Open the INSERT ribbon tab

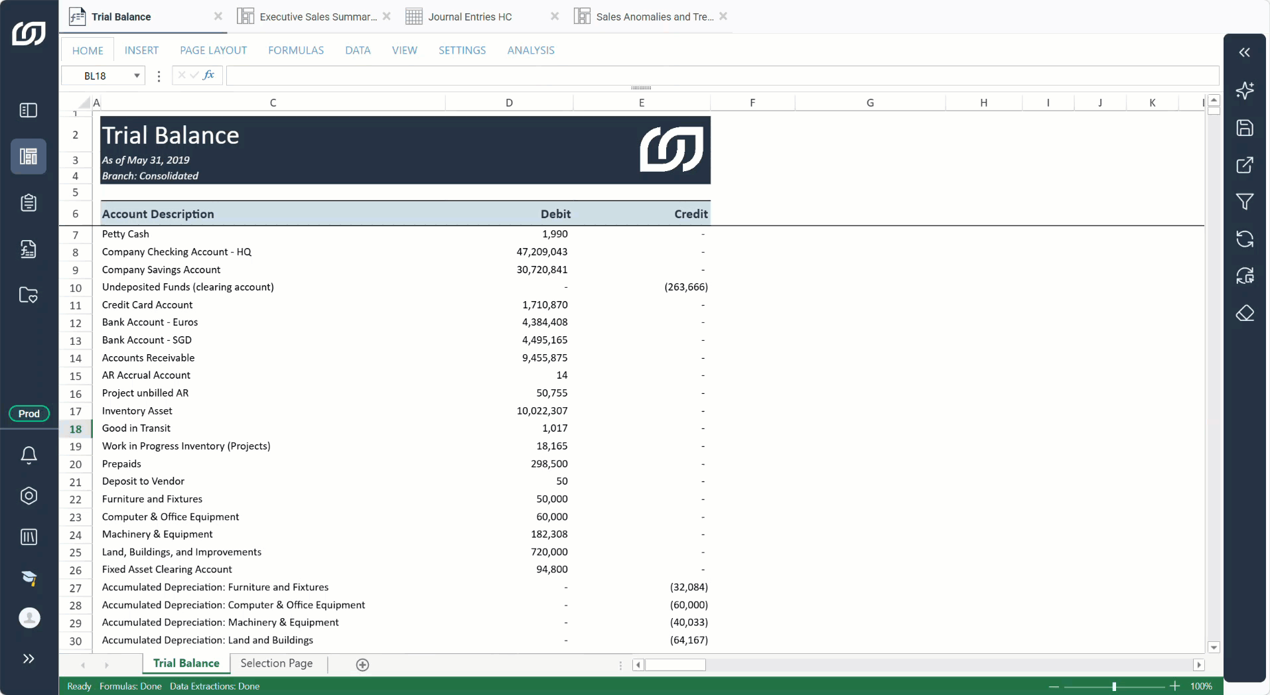pyautogui.click(x=141, y=50)
